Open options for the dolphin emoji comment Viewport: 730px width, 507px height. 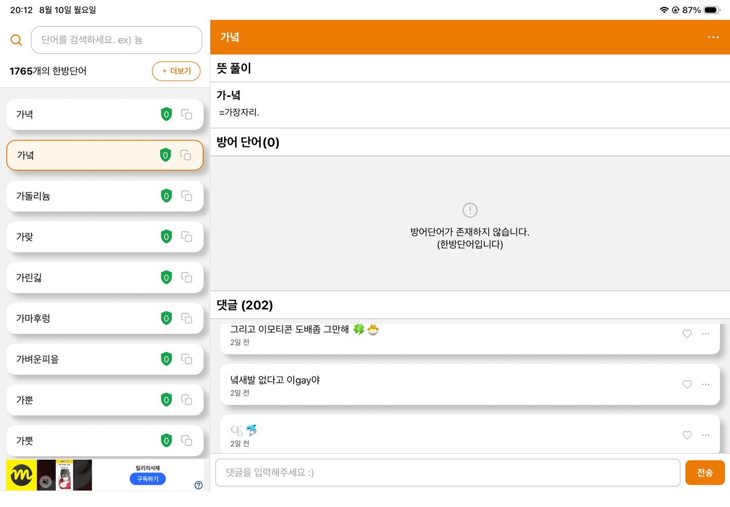706,435
